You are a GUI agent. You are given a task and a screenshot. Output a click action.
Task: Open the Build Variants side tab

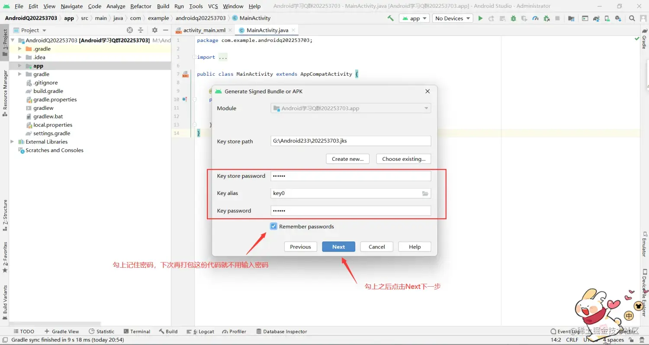point(5,301)
